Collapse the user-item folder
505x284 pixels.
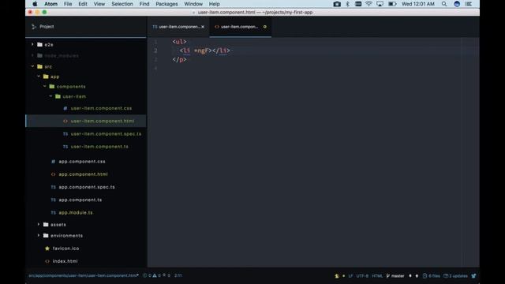pyautogui.click(x=50, y=96)
